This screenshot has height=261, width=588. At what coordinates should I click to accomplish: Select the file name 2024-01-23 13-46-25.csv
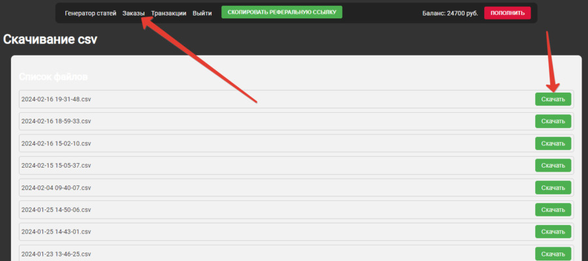click(x=56, y=254)
